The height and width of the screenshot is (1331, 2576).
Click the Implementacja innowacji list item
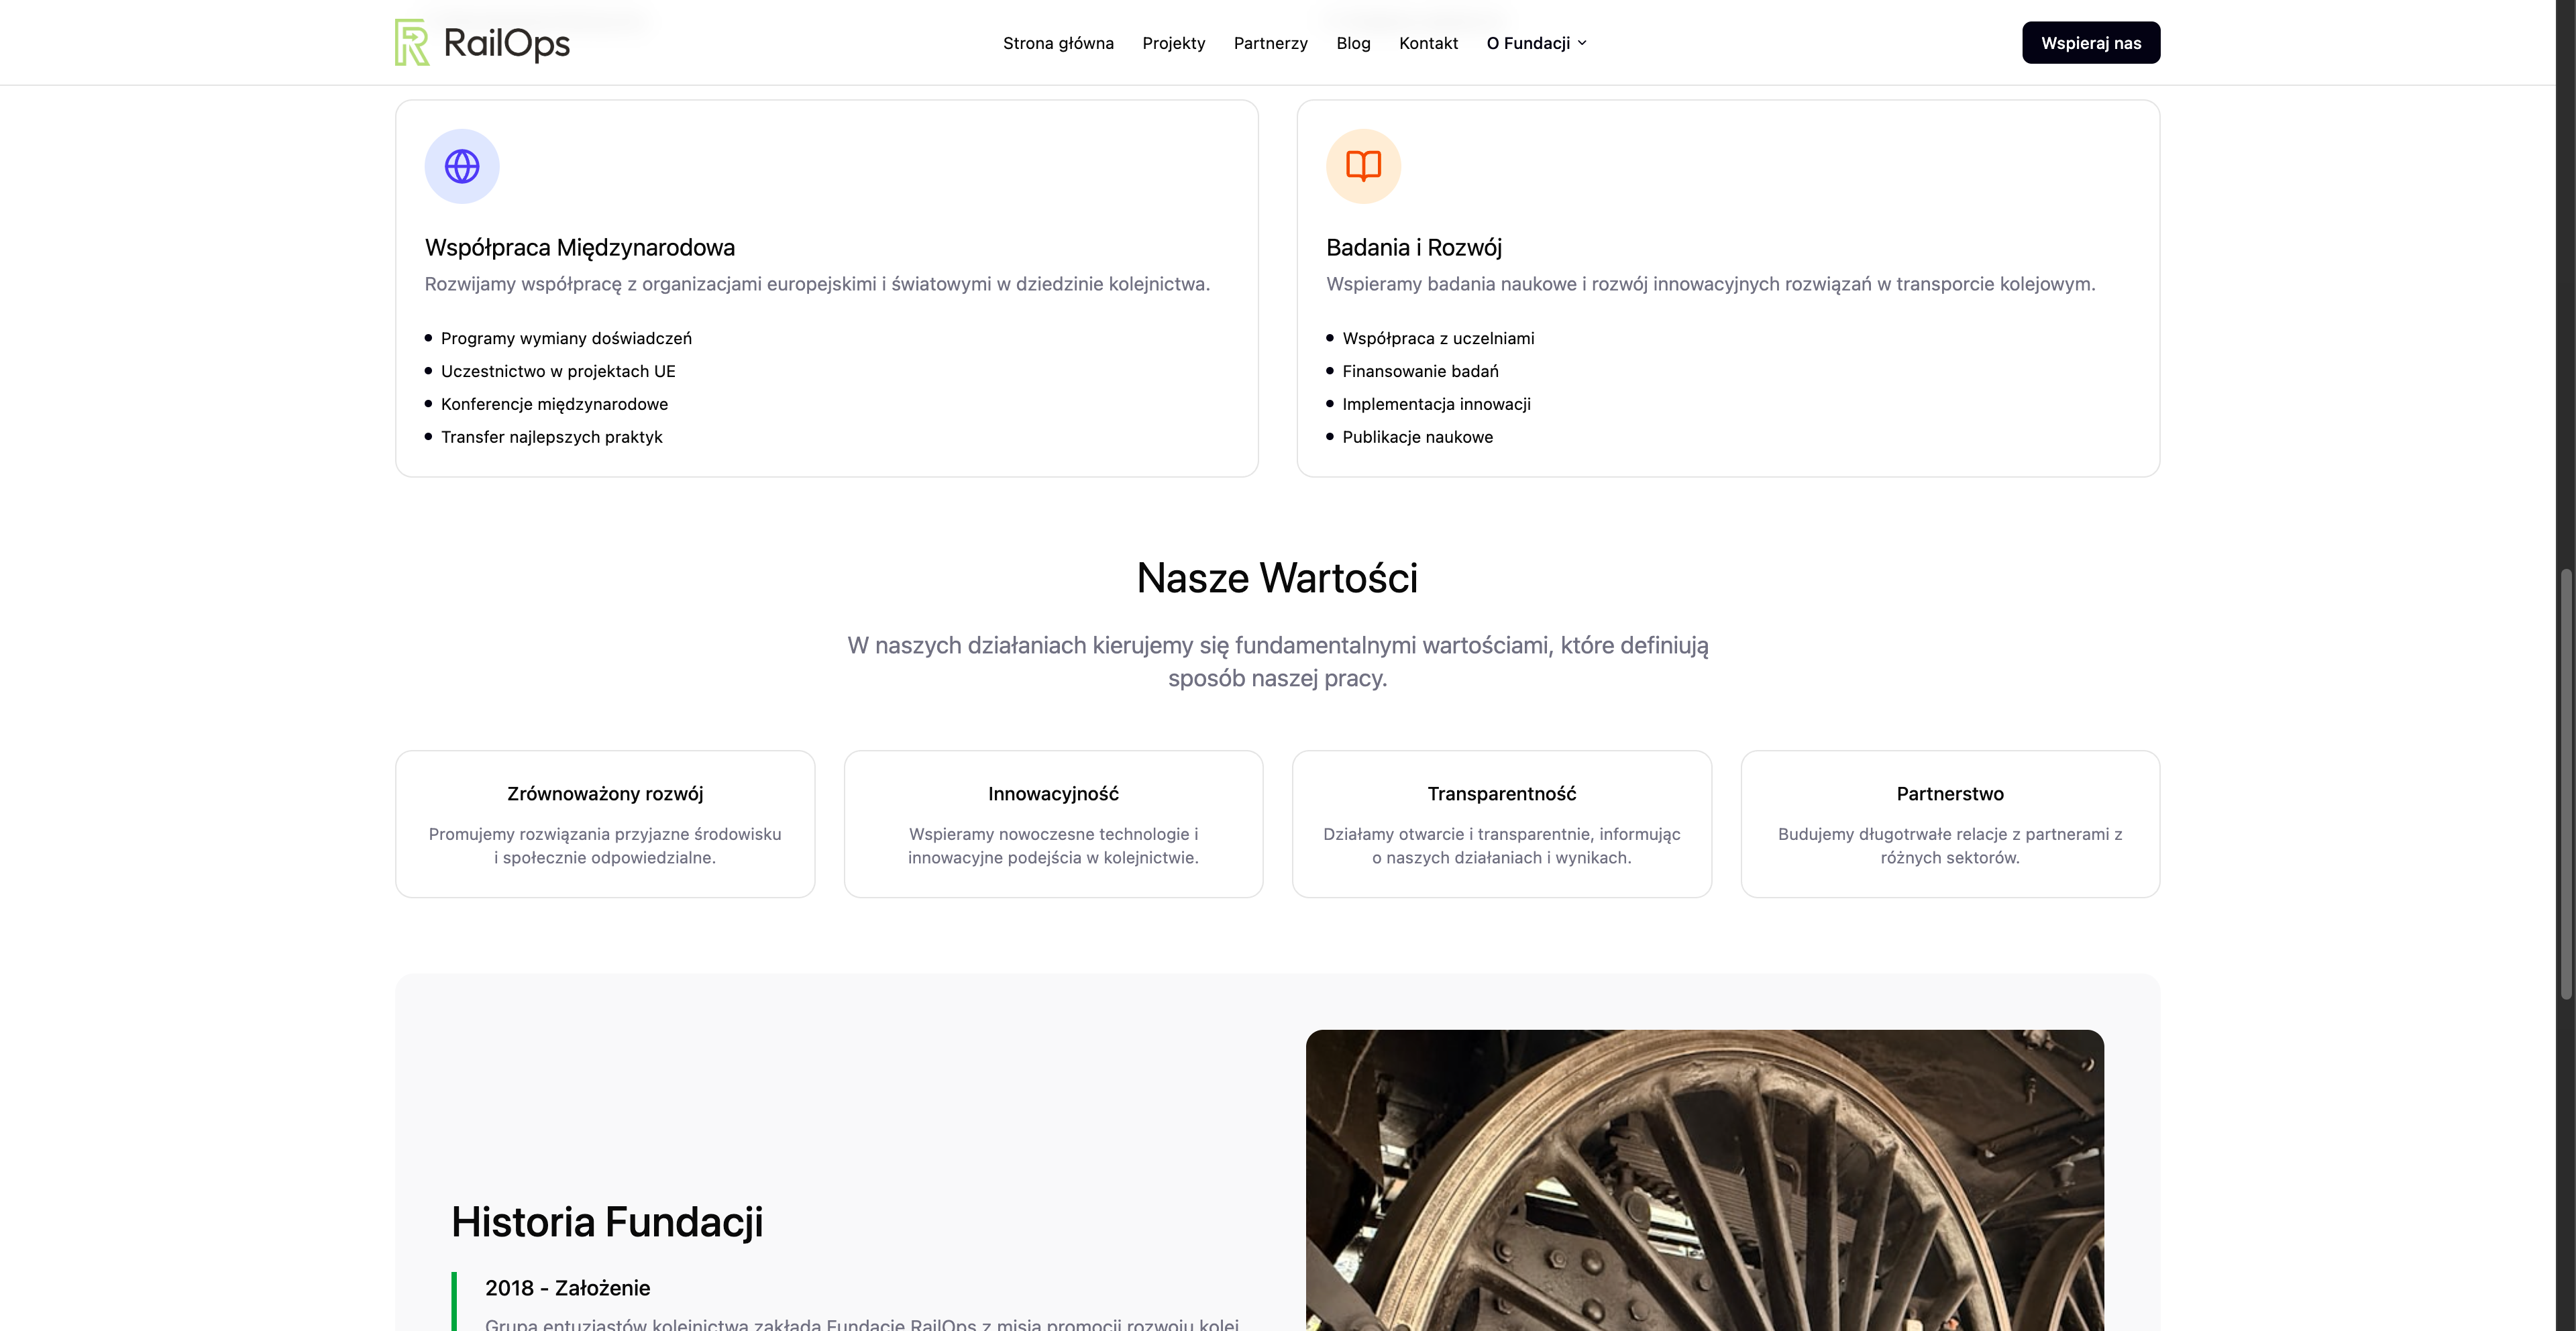(1436, 404)
